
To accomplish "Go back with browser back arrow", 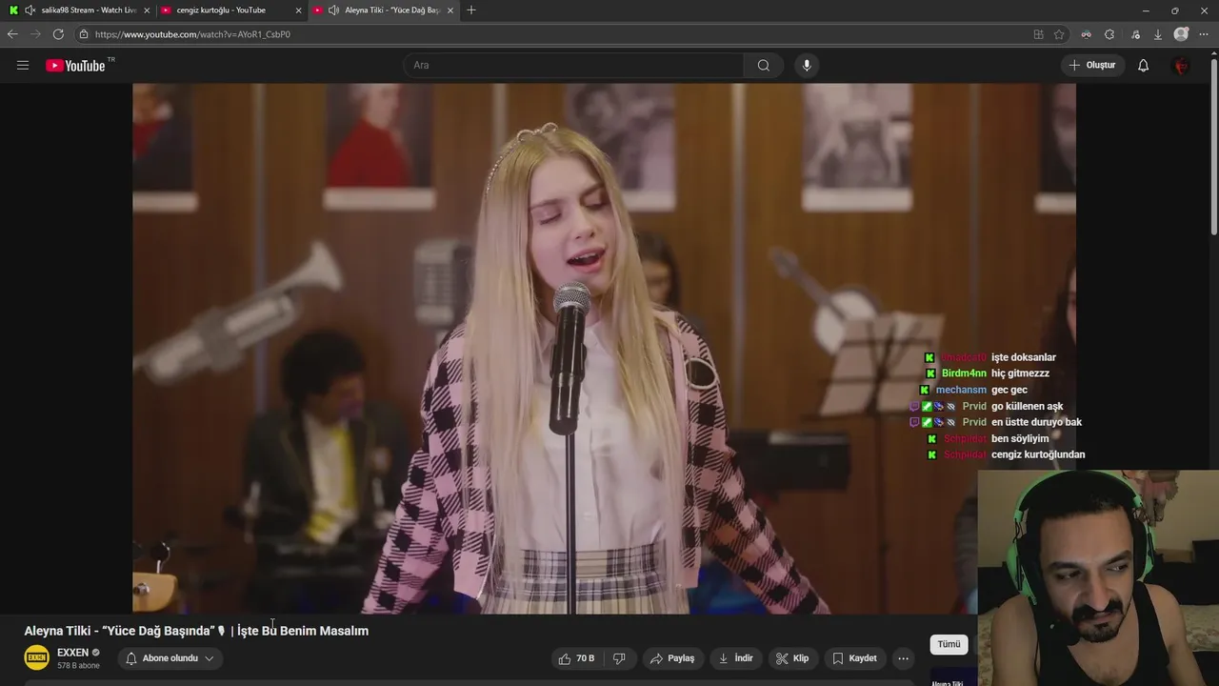I will tap(12, 34).
